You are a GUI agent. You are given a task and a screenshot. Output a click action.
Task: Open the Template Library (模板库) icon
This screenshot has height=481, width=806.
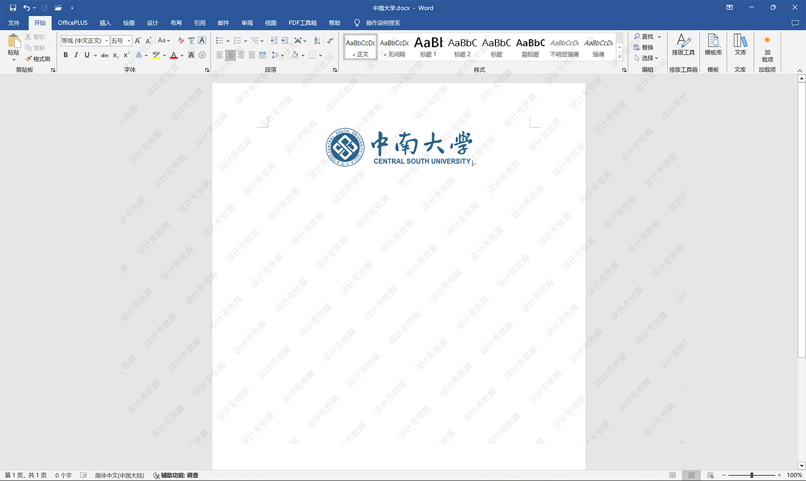[x=713, y=45]
